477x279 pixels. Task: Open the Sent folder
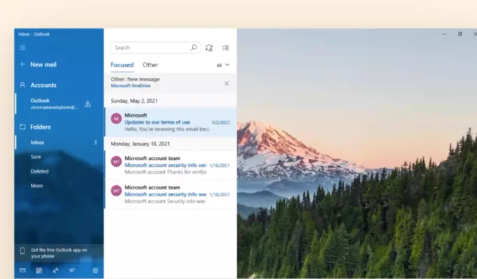(x=59, y=157)
